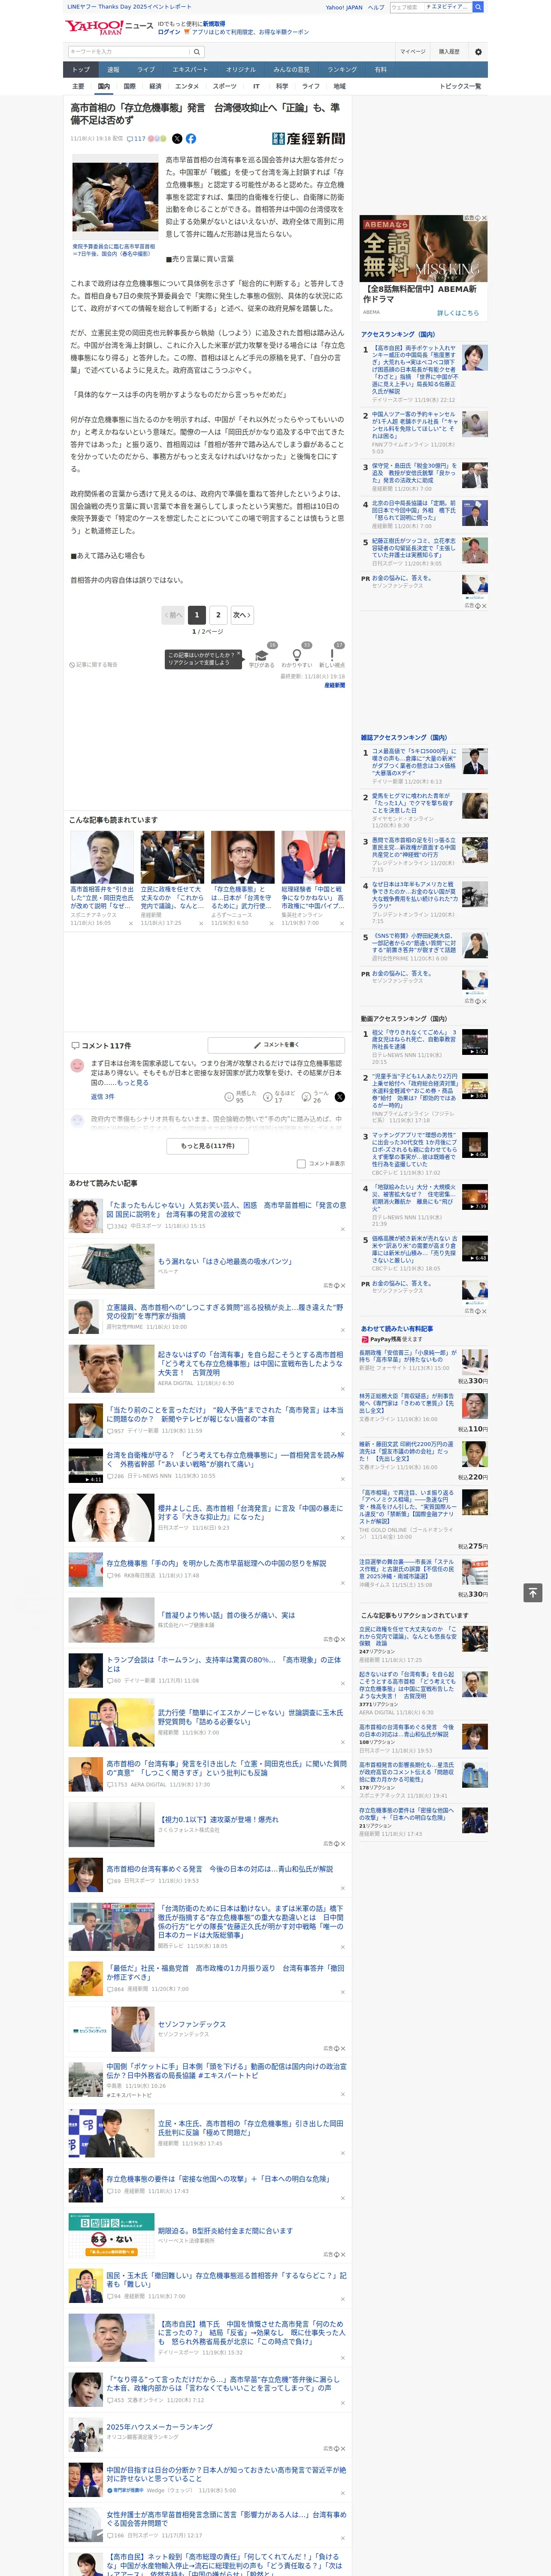Image resolution: width=551 pixels, height=2576 pixels.
Task: Click the web search magnifier button
Action: pos(478,7)
